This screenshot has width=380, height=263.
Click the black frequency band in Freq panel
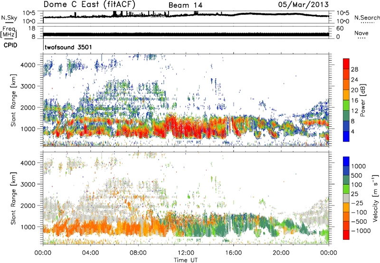pyautogui.click(x=186, y=34)
